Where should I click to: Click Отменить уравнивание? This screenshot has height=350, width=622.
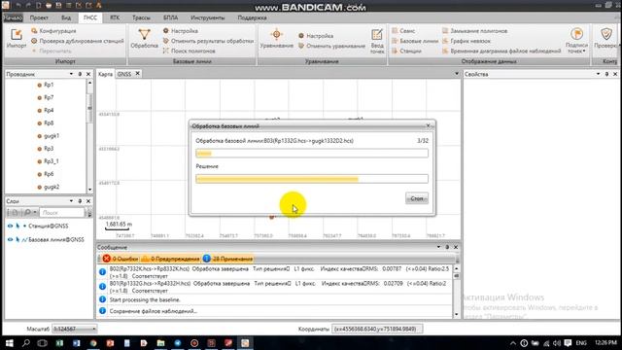331,46
